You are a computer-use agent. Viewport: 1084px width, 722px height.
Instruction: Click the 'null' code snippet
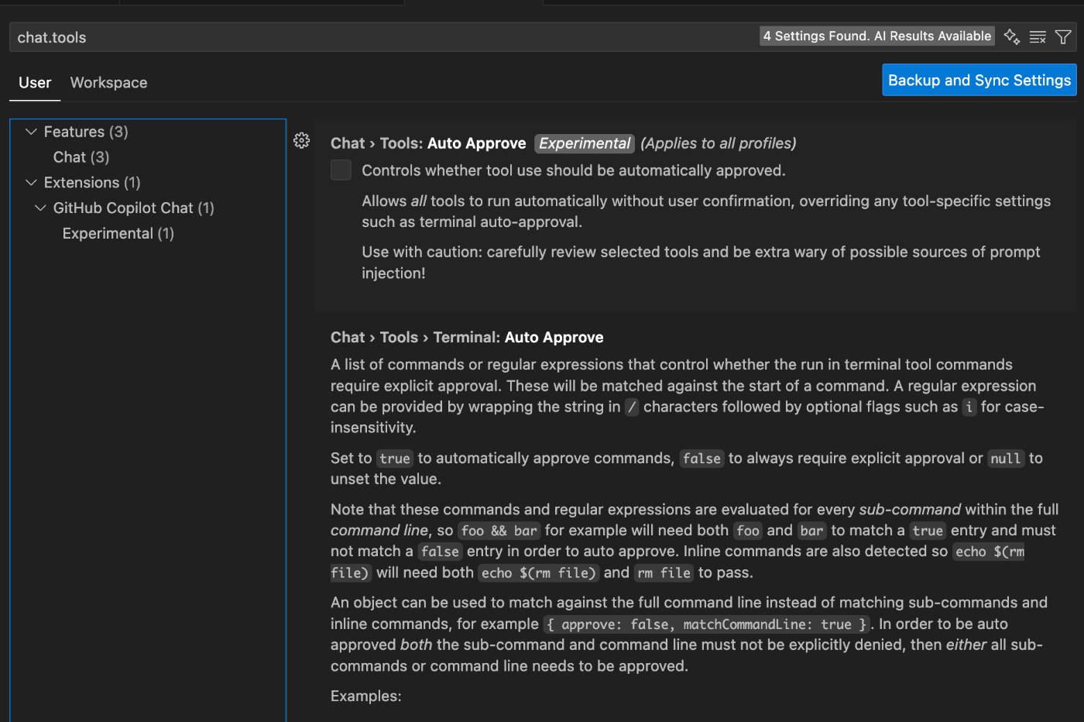point(1005,459)
